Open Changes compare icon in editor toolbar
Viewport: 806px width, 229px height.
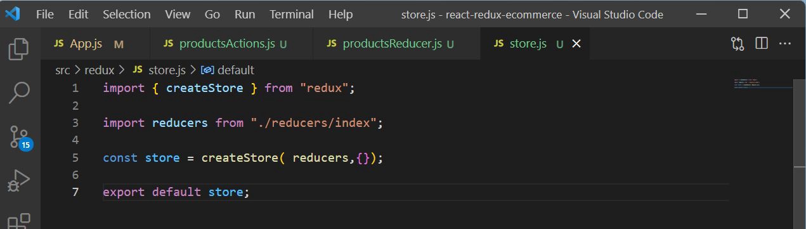(738, 44)
